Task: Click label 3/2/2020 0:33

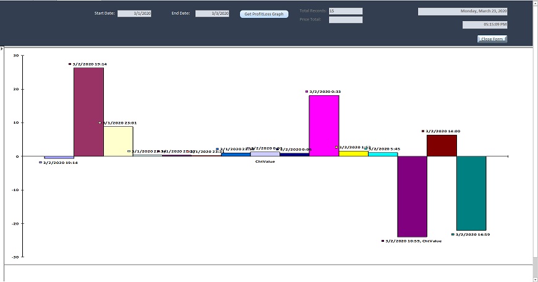Action: pyautogui.click(x=325, y=92)
